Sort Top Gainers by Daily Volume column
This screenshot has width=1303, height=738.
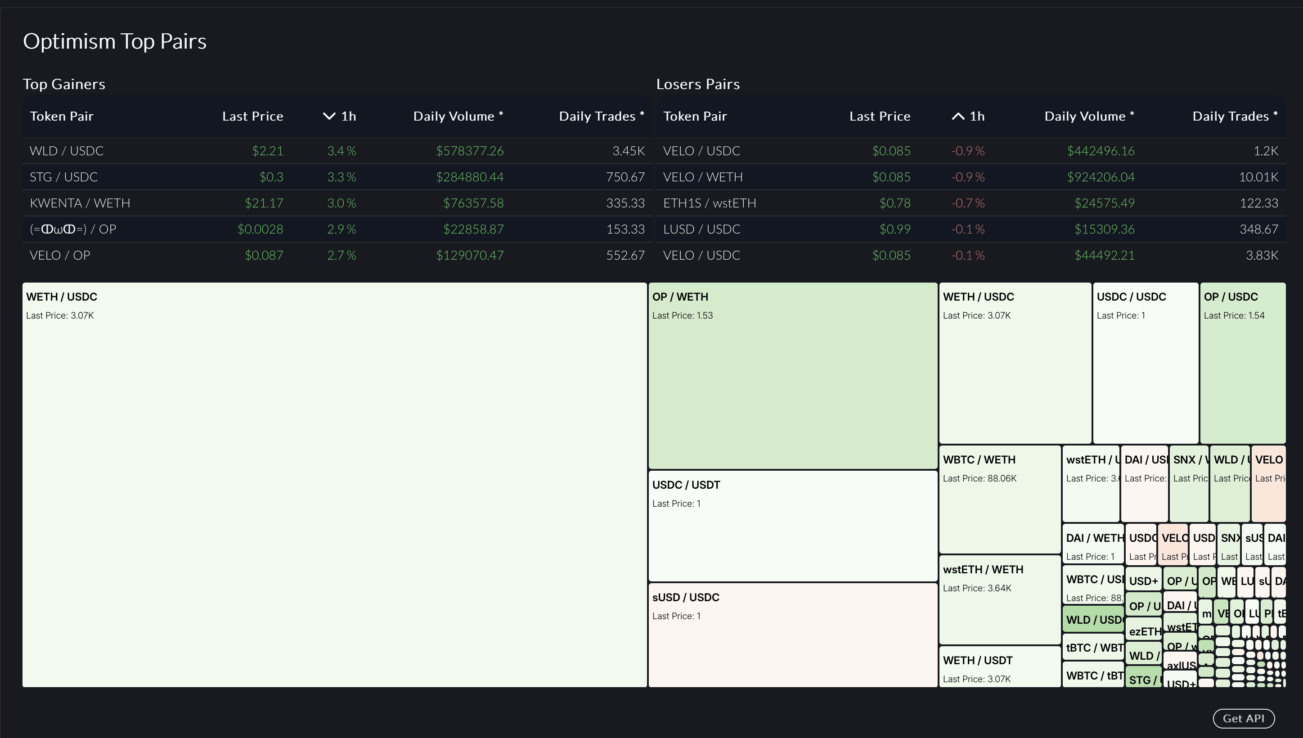pyautogui.click(x=458, y=116)
